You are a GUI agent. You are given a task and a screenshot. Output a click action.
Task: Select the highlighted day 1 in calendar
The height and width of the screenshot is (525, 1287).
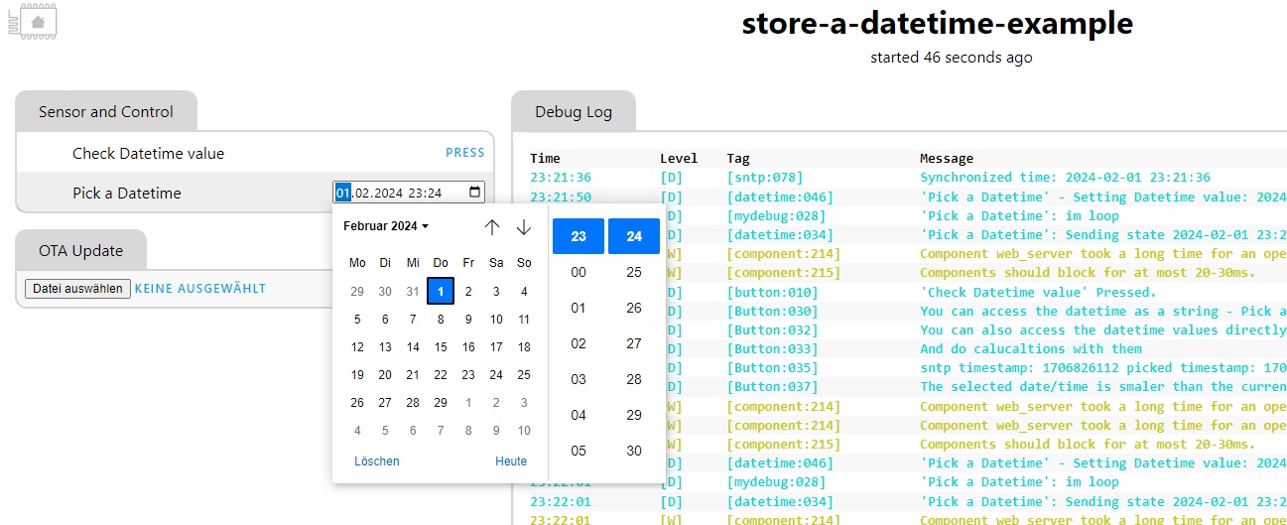pos(441,292)
